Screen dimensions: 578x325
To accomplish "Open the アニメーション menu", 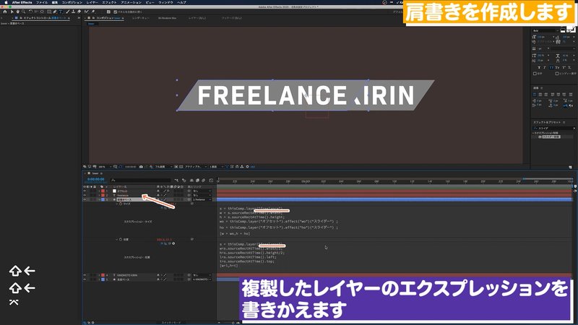I will [131, 2].
